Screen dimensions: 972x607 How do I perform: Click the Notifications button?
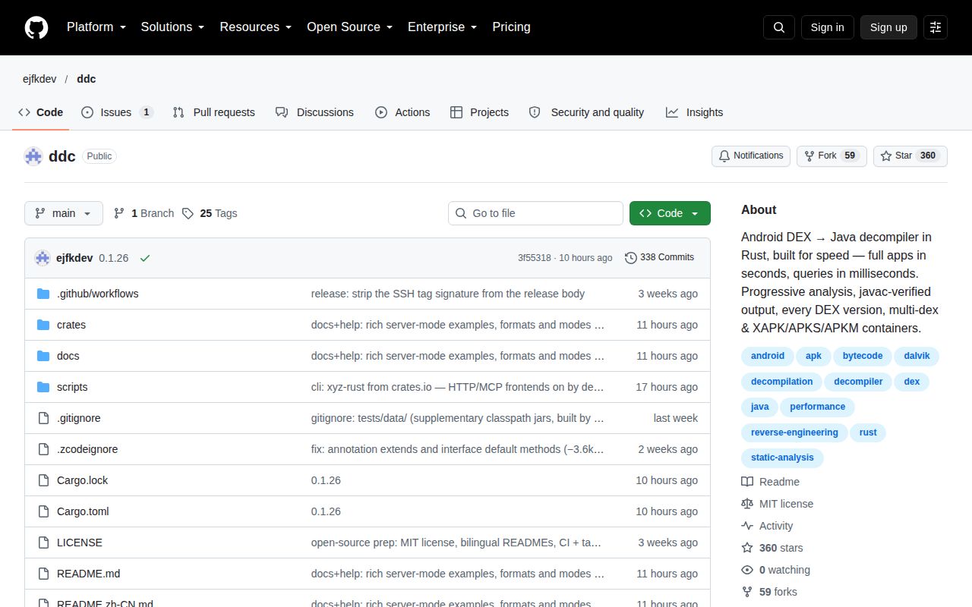750,156
